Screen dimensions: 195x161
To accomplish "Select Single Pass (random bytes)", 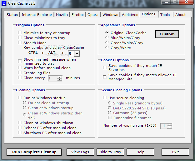I will (x=110, y=103).
